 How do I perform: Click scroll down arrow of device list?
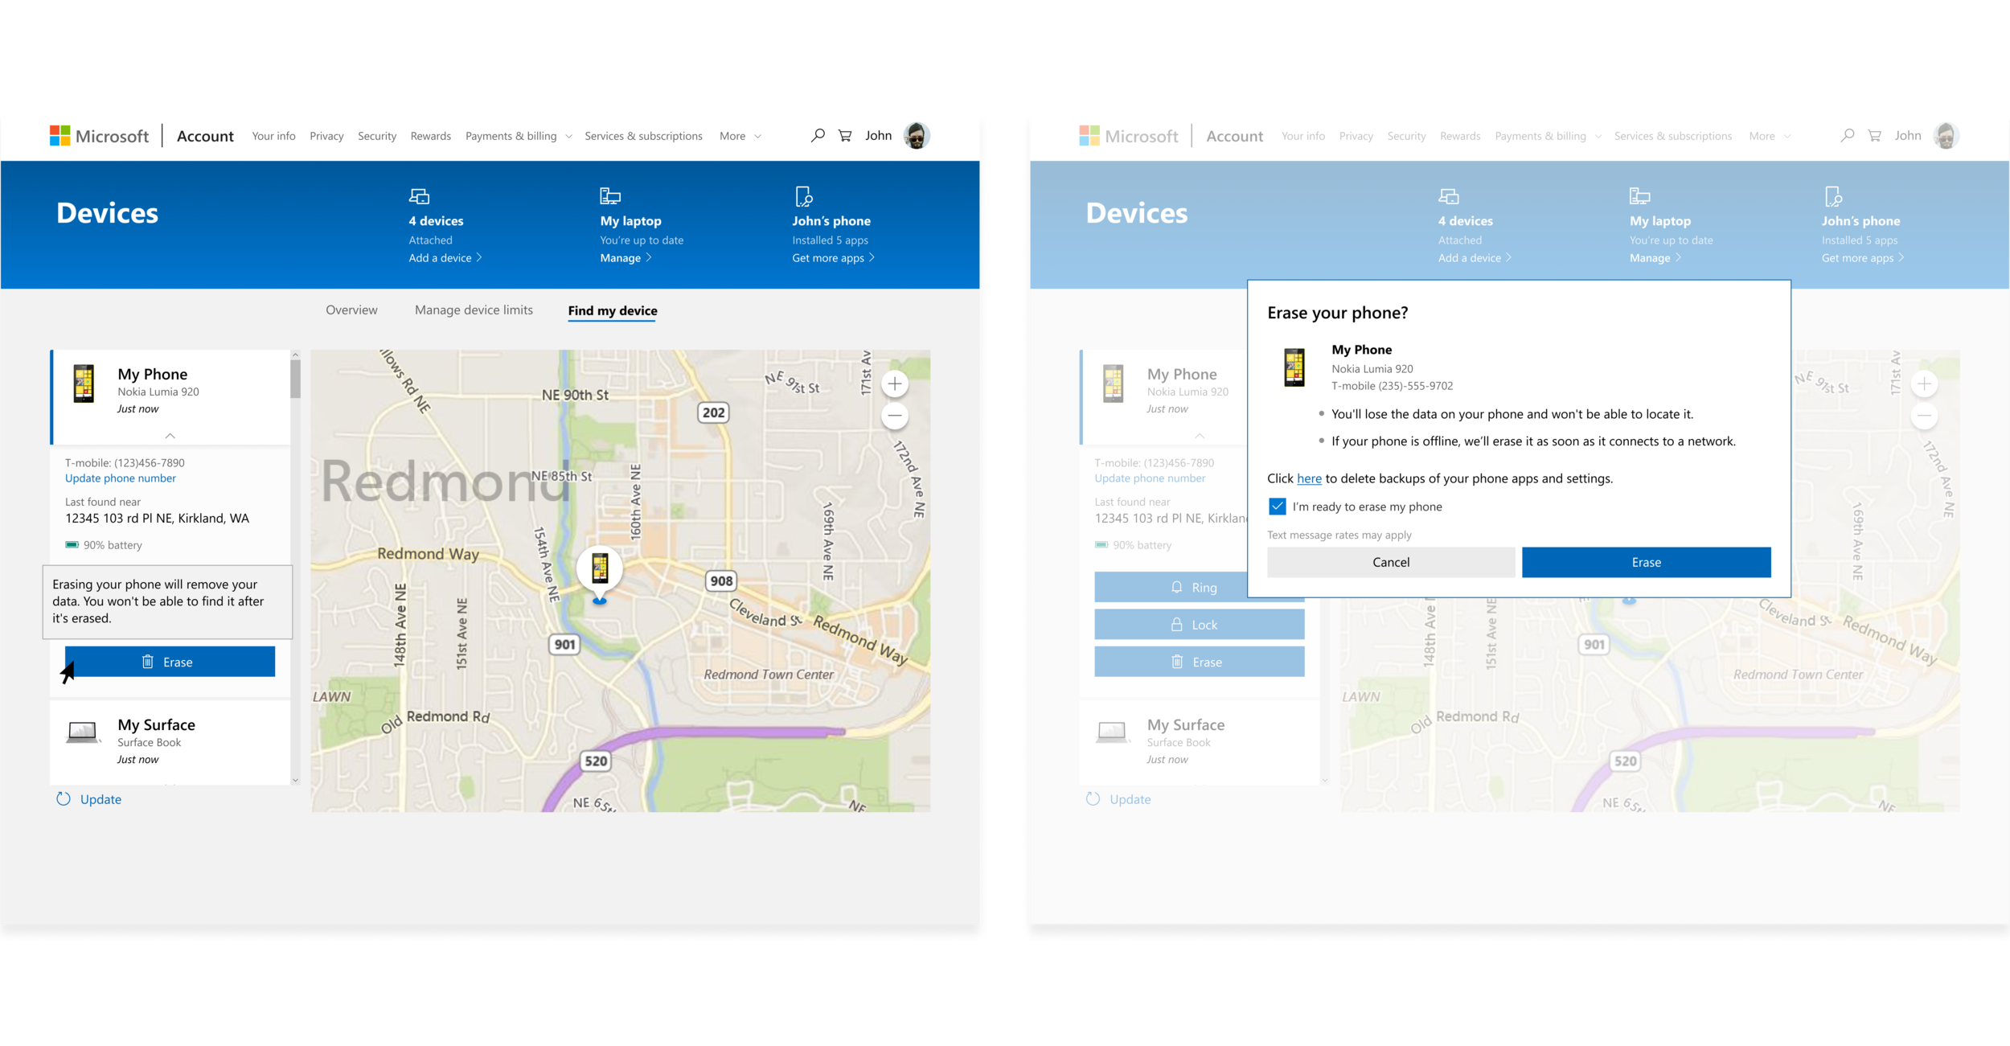pyautogui.click(x=296, y=780)
